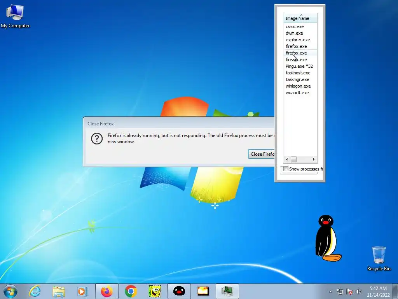Switch to Firefox taskbar button
This screenshot has width=398, height=299.
pyautogui.click(x=106, y=291)
